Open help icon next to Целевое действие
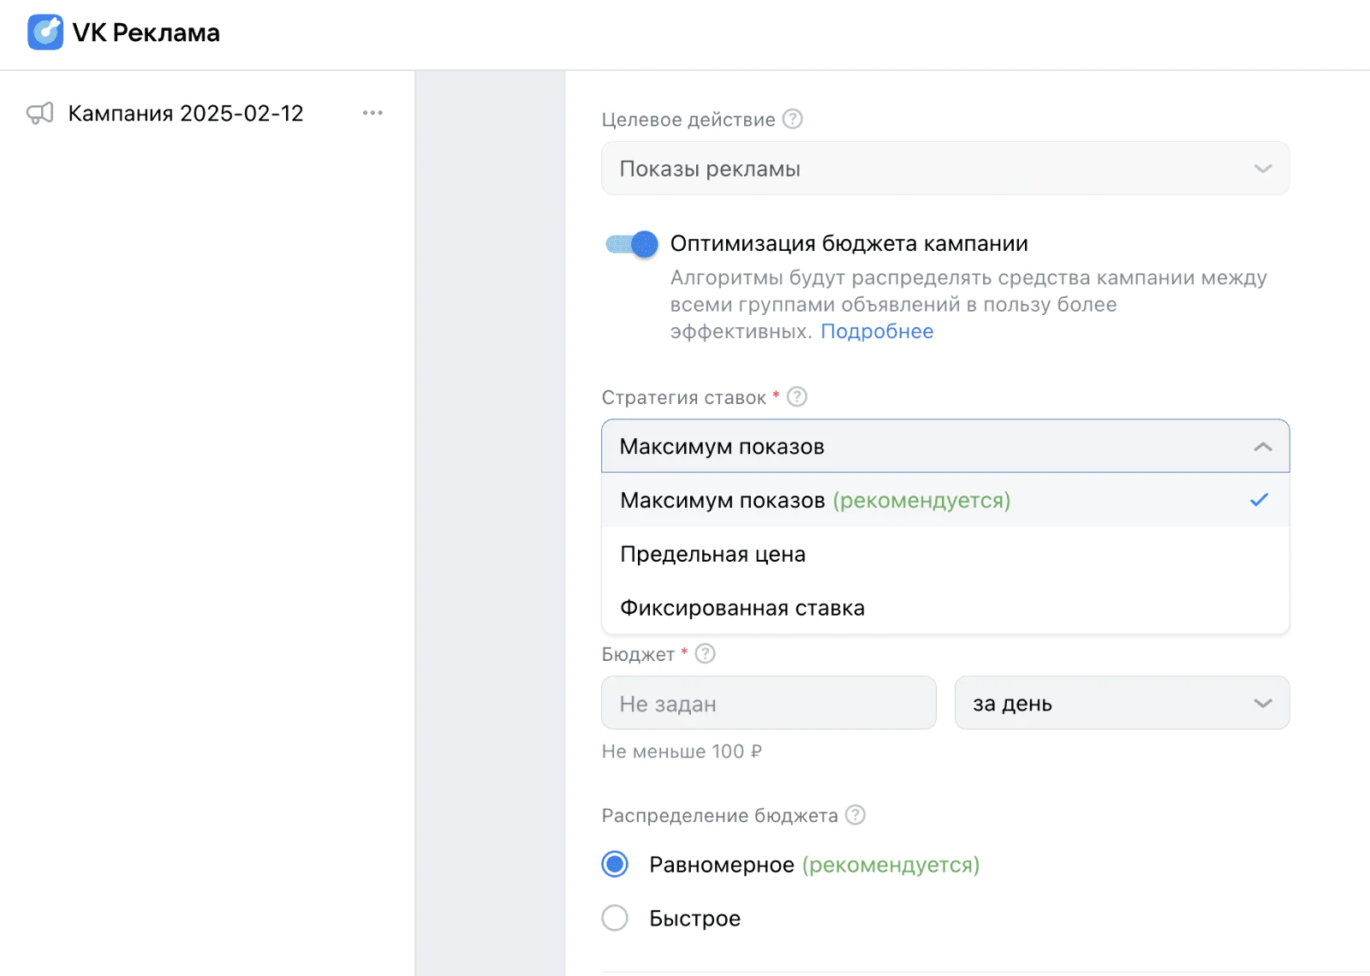This screenshot has height=976, width=1370. [x=793, y=119]
